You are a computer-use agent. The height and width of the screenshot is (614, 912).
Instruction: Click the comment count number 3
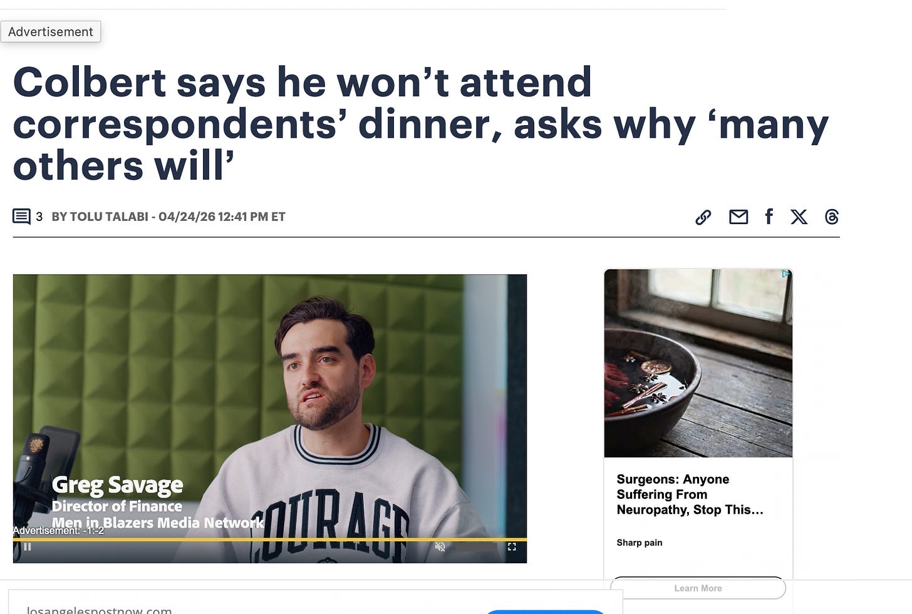(39, 217)
